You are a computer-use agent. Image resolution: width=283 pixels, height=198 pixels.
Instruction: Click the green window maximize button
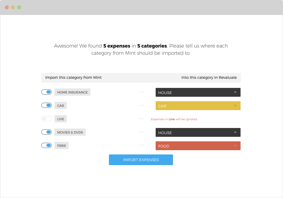[19, 7]
